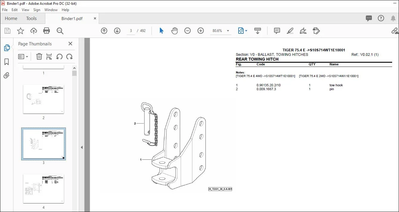Click the 'Ref.: V0.02.1 (1)' text
Image resolution: width=399 pixels, height=212 pixels.
click(x=365, y=55)
